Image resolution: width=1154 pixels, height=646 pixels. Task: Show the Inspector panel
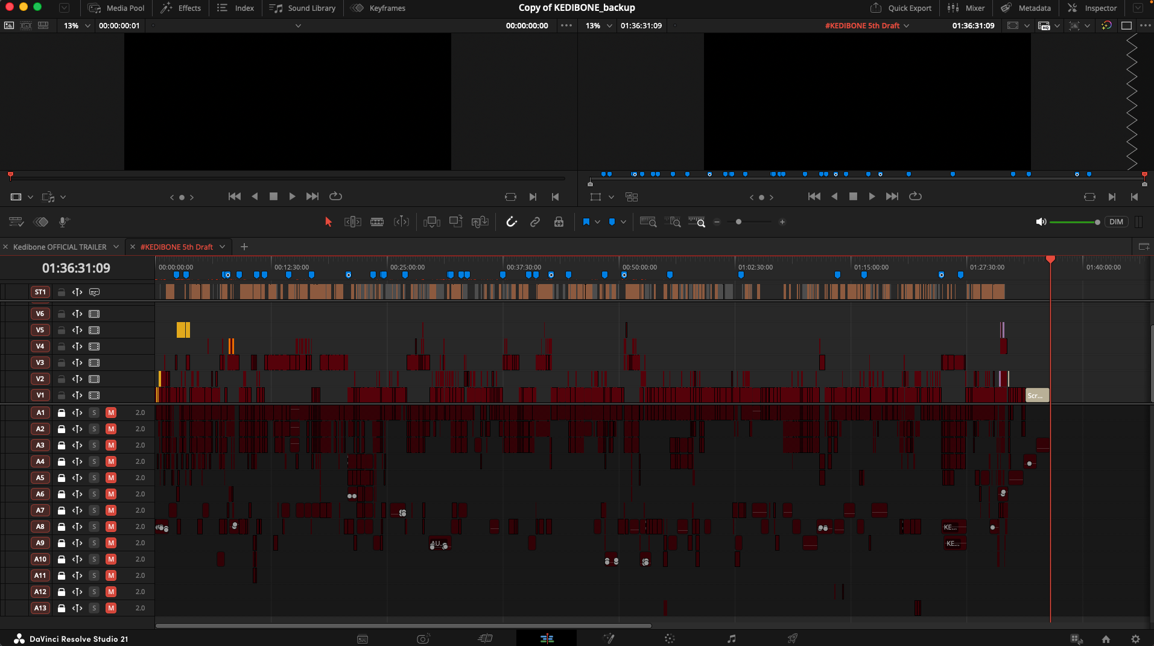pos(1092,8)
